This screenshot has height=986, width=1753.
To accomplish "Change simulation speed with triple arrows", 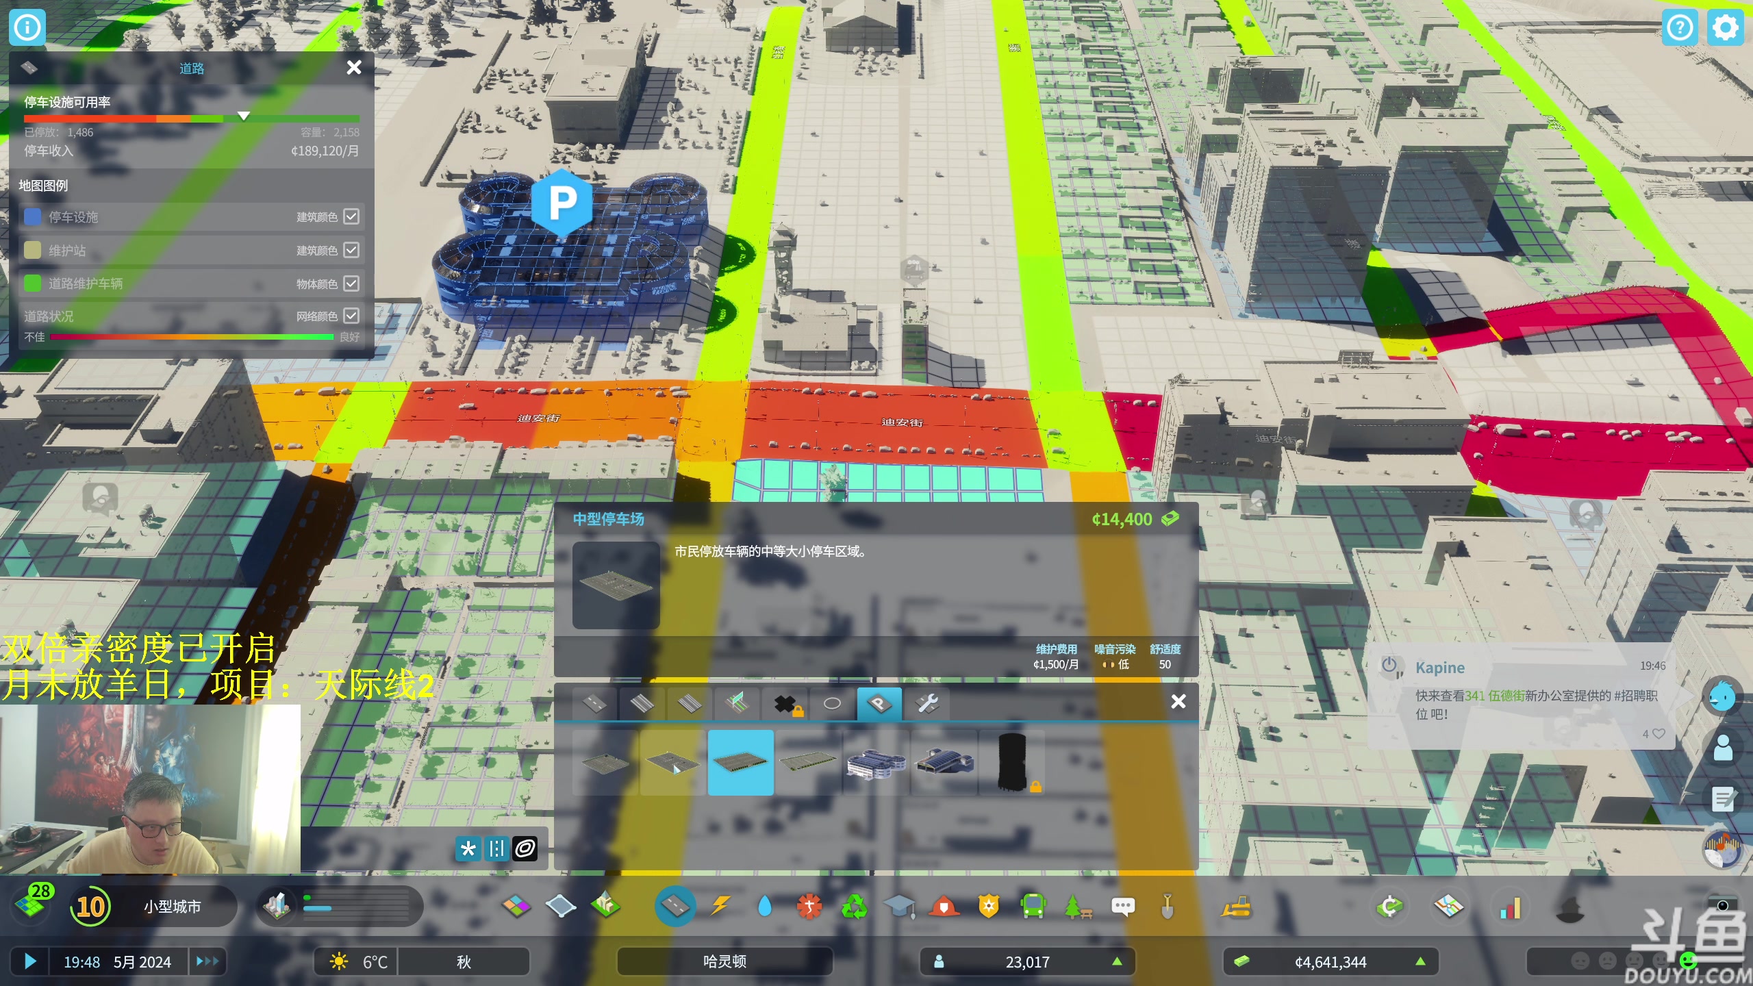I will tap(207, 961).
